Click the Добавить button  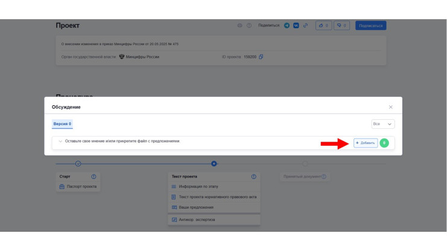(x=366, y=143)
